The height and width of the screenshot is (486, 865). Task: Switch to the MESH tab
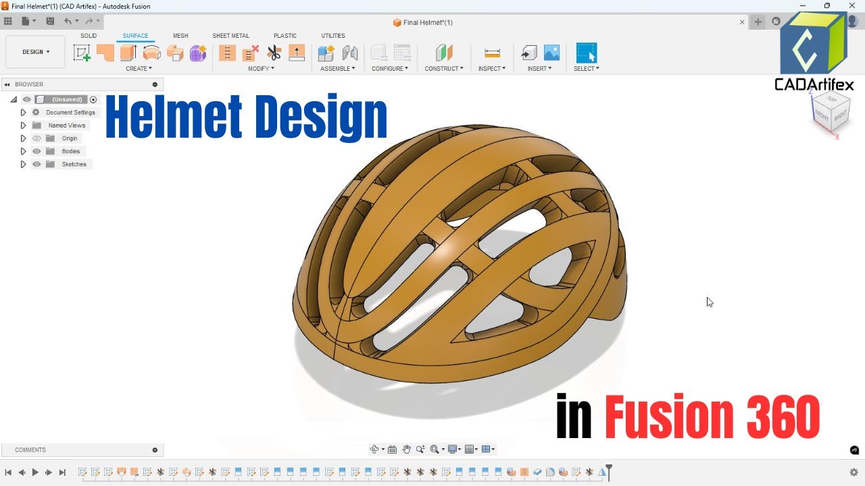tap(180, 36)
